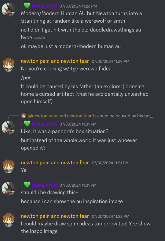Viewport: 165px width, 241px height.
Task: Open avatar next to 'should i be drawing this-'
Action: [x=9, y=188]
